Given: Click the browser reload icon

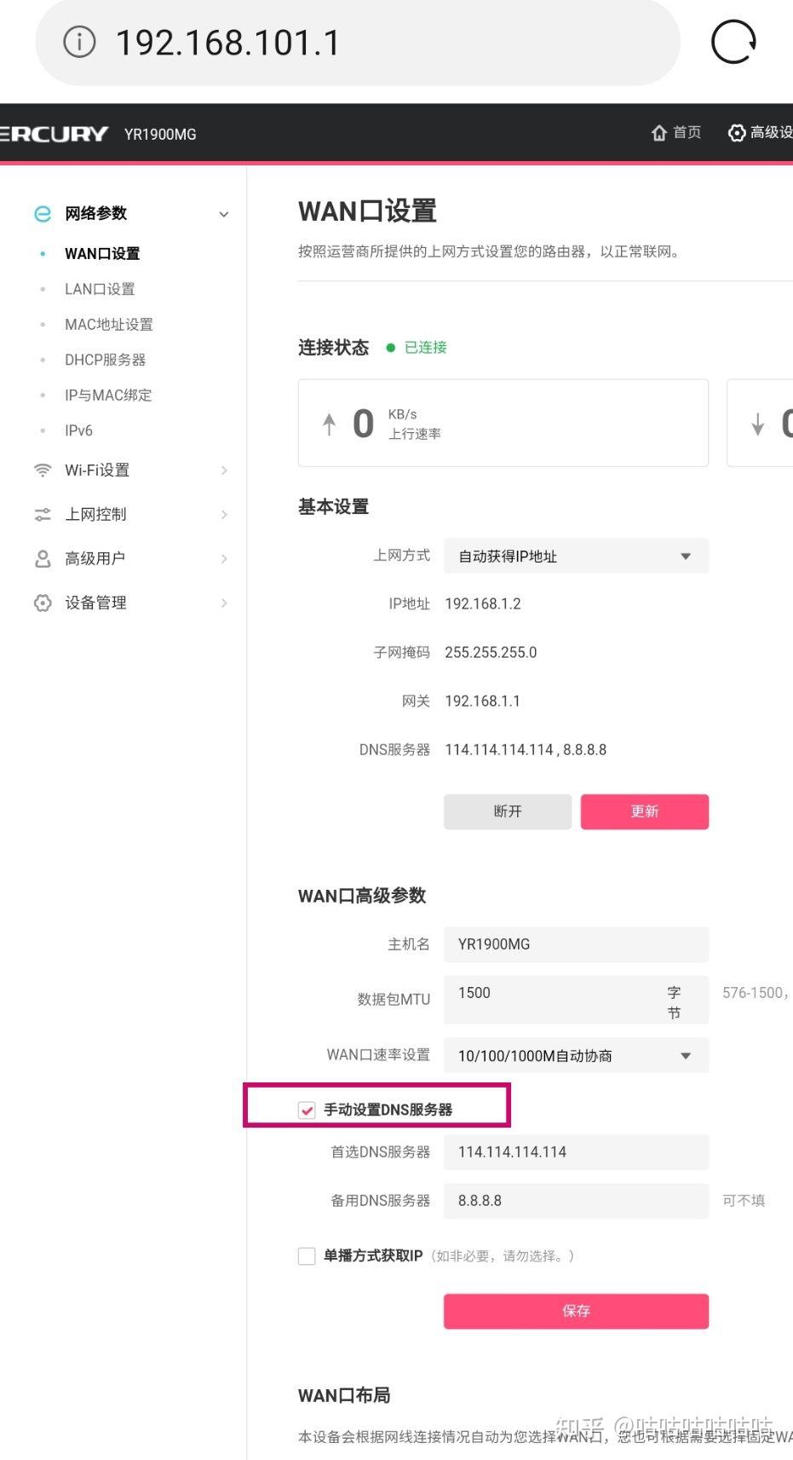Looking at the screenshot, I should [x=733, y=42].
